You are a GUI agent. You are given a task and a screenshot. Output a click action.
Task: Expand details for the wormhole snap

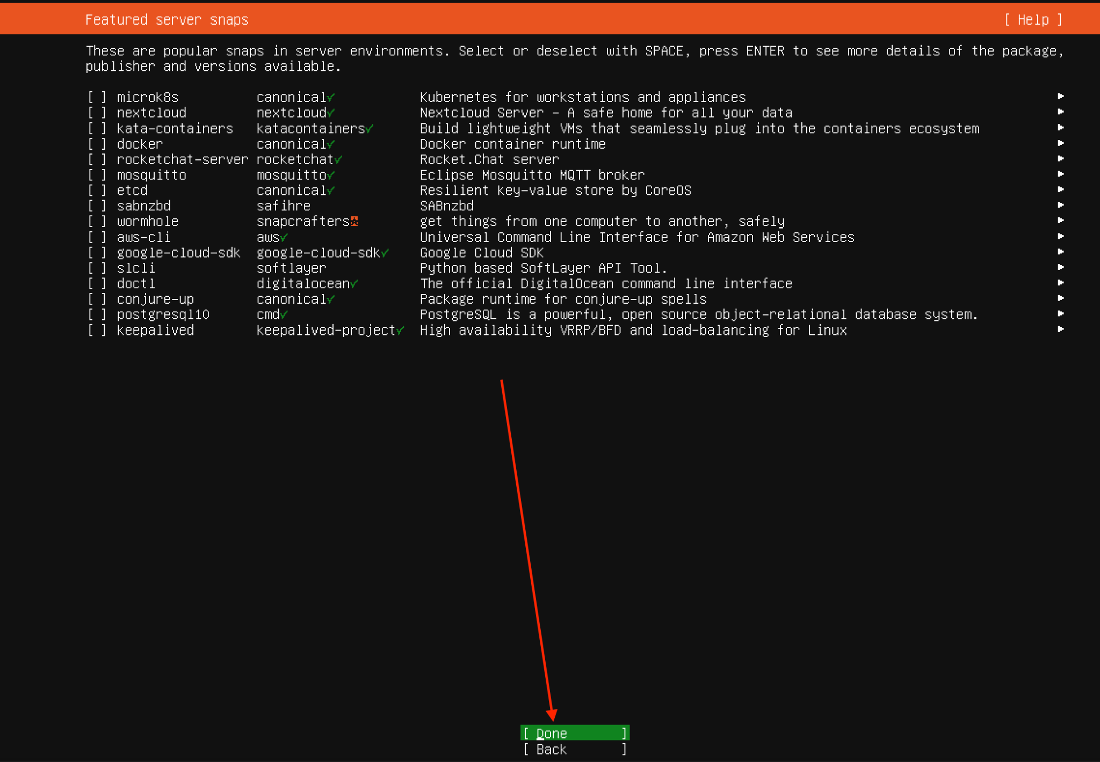pyautogui.click(x=1061, y=221)
